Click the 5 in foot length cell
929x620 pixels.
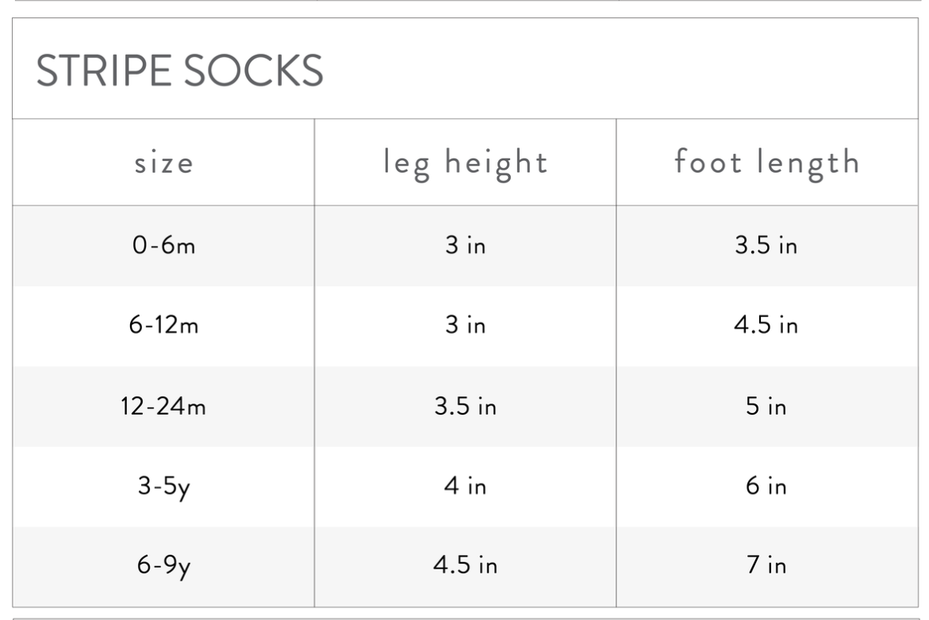[766, 406]
